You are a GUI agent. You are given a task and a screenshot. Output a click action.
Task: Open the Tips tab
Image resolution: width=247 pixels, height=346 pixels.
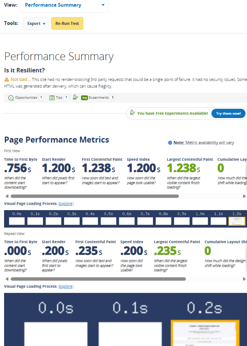[x=59, y=98]
